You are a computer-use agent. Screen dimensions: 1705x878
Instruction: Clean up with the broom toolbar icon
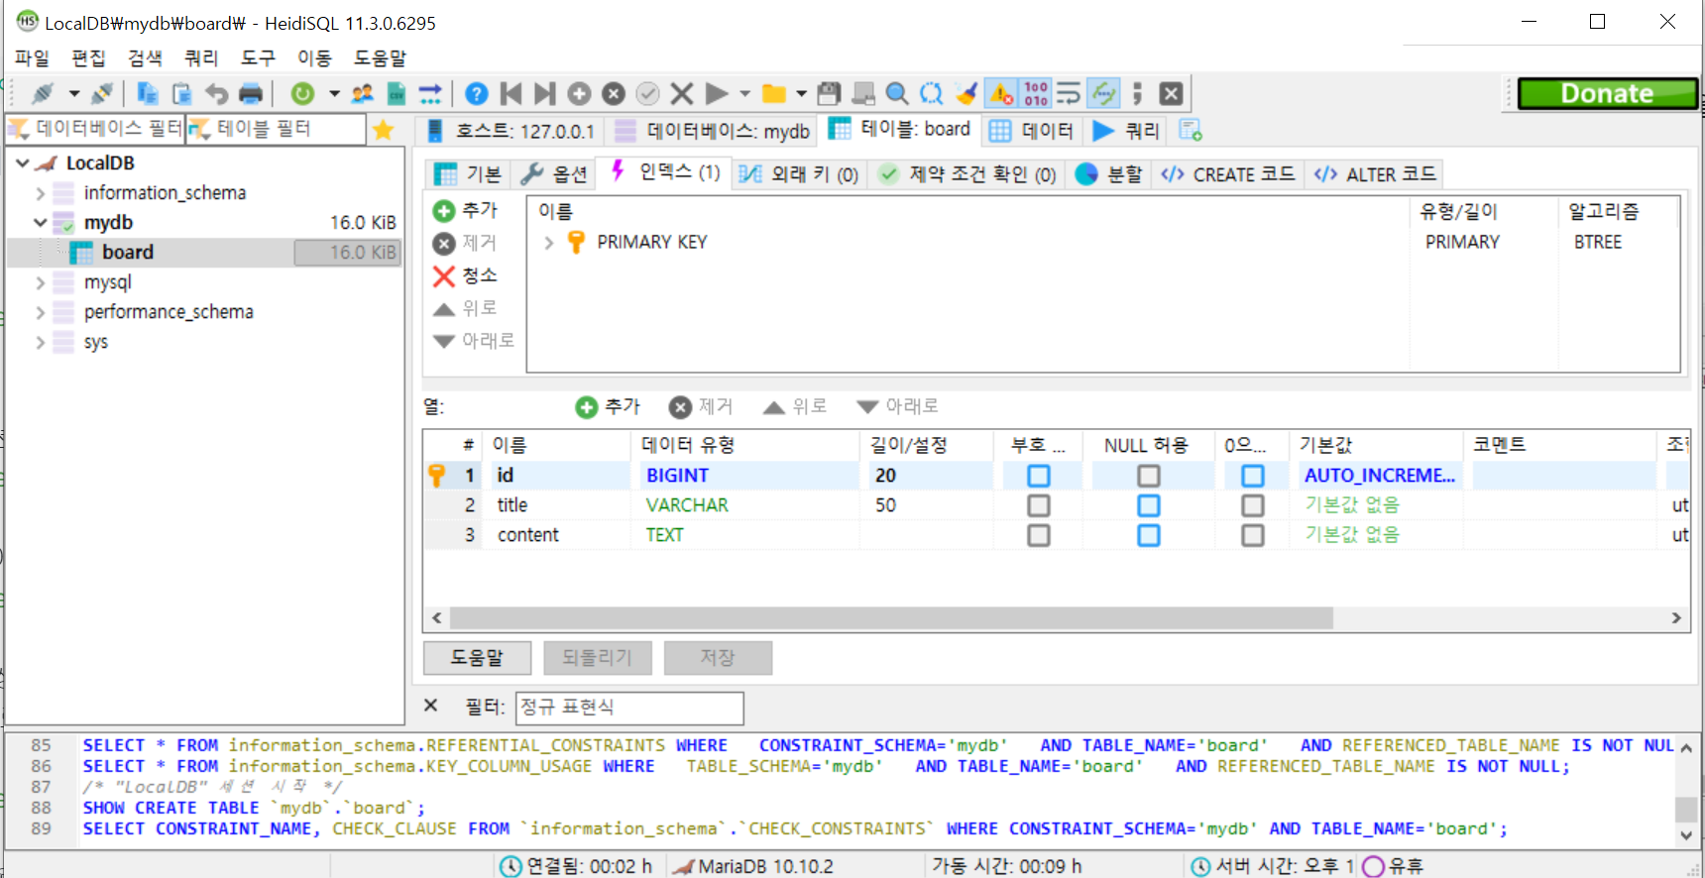coord(966,93)
